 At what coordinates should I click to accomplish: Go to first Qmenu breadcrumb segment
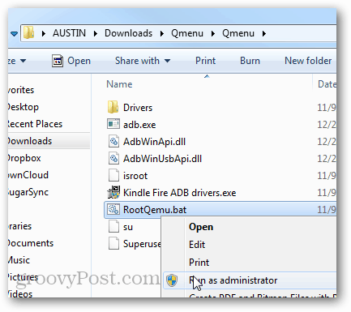187,33
